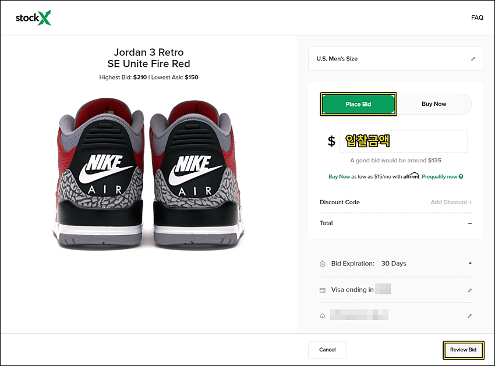Click the home address icon
Image resolution: width=495 pixels, height=366 pixels.
click(x=322, y=316)
